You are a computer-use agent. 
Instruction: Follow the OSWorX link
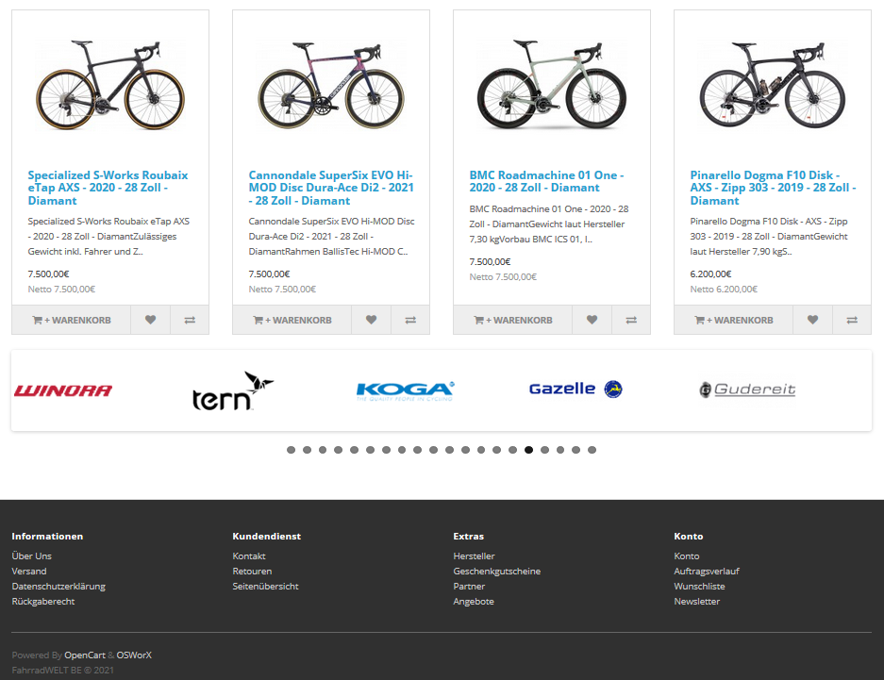pos(134,655)
